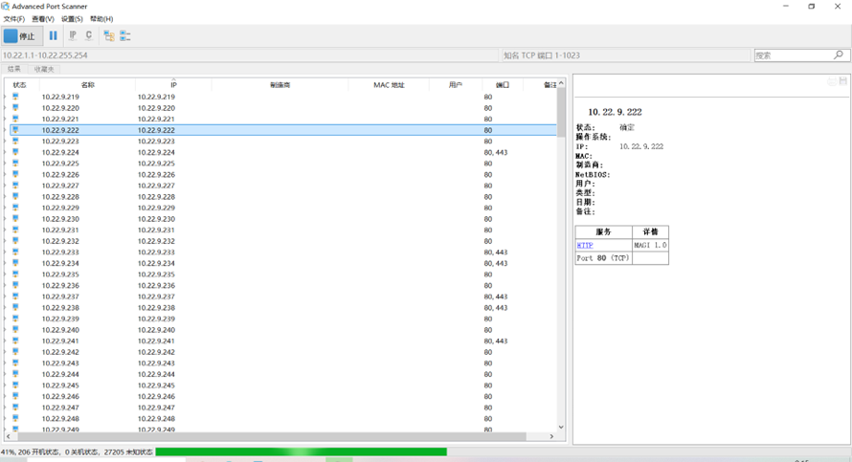Viewport: 852px width, 462px height.
Task: Click the IP range field 10.22.1.1-10.22.255.254
Action: pyautogui.click(x=250, y=55)
